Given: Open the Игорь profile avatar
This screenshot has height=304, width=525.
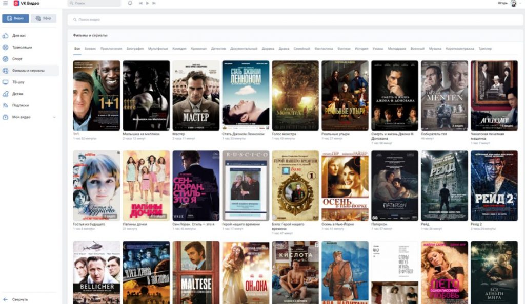Looking at the screenshot, I should point(514,4).
